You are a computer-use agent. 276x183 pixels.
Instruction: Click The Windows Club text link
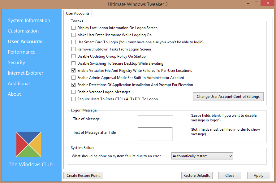tap(31, 164)
